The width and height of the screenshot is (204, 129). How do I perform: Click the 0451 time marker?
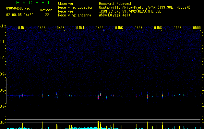pos(22,28)
